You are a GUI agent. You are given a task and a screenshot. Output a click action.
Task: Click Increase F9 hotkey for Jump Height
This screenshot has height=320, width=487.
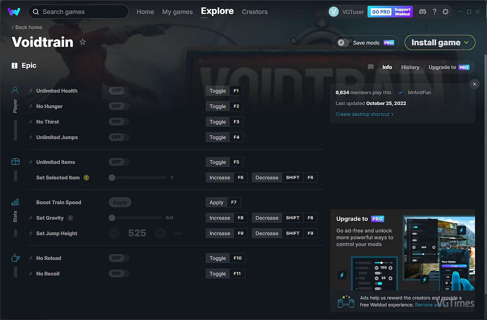coord(227,233)
